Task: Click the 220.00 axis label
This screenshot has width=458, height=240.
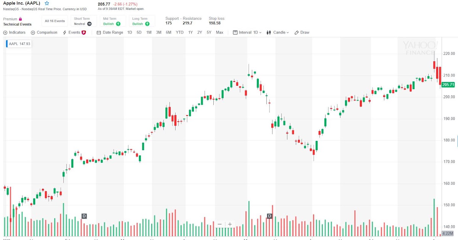Action: pos(449,54)
